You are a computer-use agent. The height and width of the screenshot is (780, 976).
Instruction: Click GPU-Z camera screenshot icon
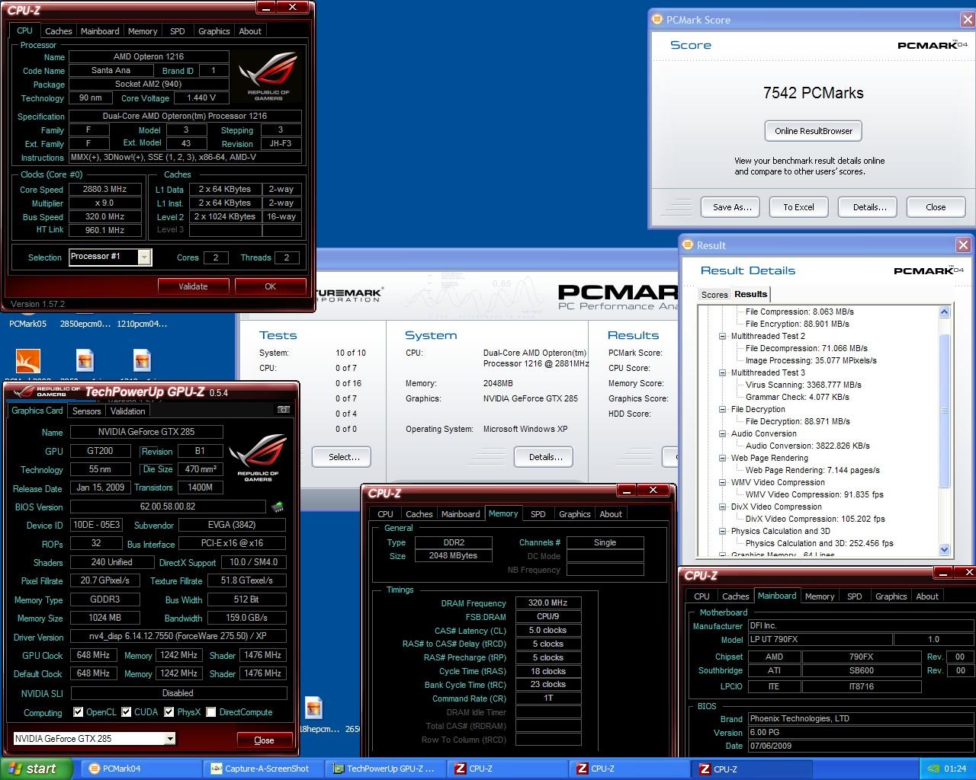[284, 410]
